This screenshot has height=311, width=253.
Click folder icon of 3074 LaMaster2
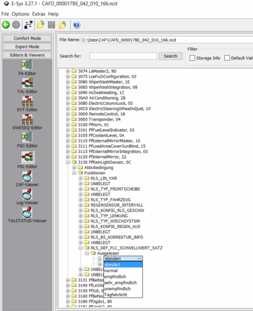[x=74, y=71]
